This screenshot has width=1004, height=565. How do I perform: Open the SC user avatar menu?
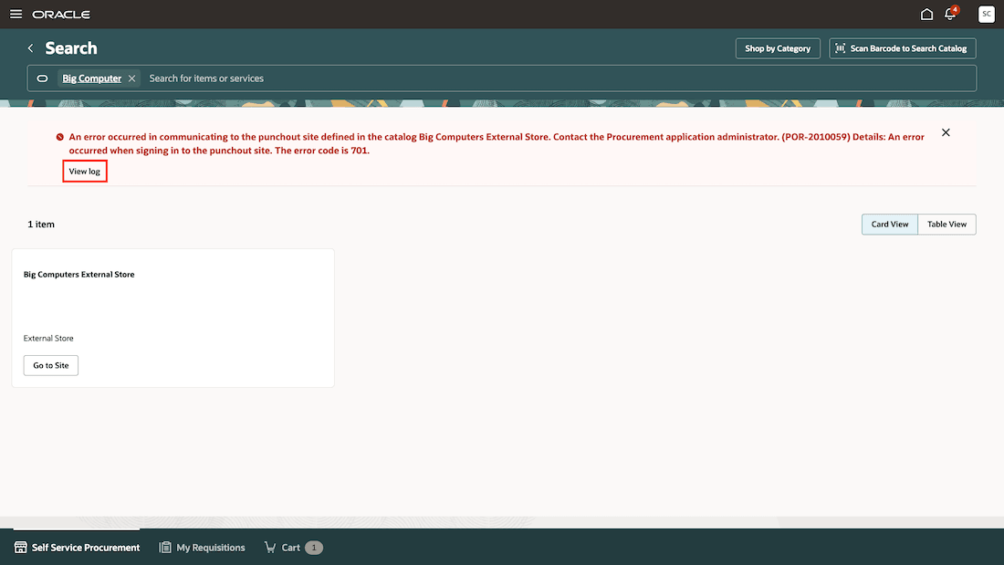pos(986,14)
